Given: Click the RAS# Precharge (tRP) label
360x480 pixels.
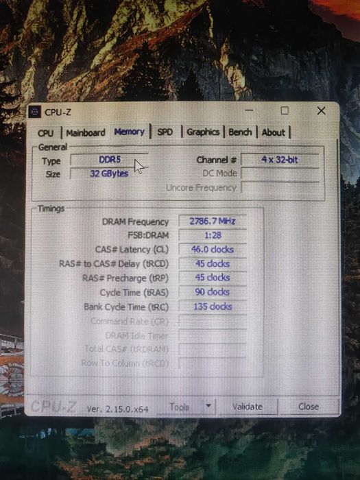Looking at the screenshot, I should point(125,278).
